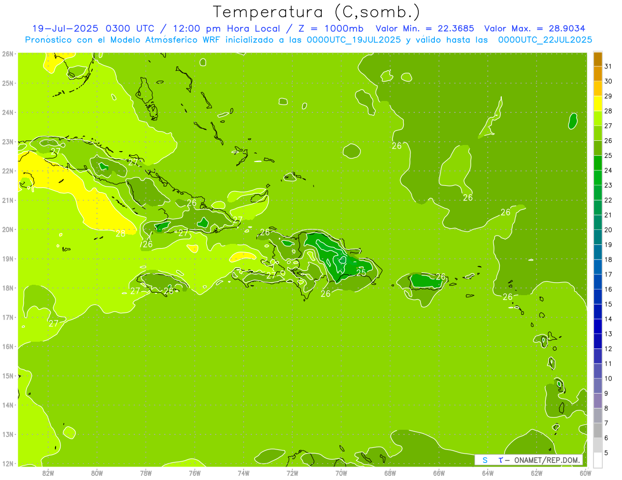Select the purple scale band between 8 and 9
Image resolution: width=622 pixels, height=480 pixels.
(x=598, y=401)
